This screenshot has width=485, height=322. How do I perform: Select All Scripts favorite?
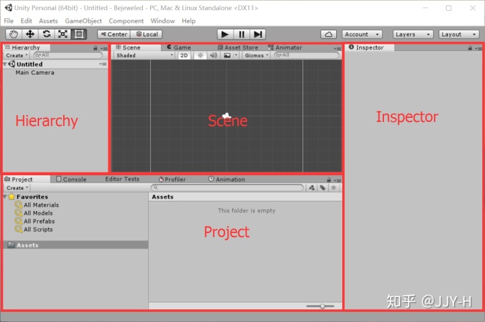click(x=34, y=230)
